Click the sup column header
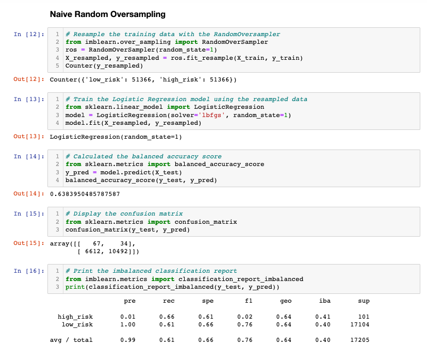The image size is (427, 363). [x=364, y=301]
